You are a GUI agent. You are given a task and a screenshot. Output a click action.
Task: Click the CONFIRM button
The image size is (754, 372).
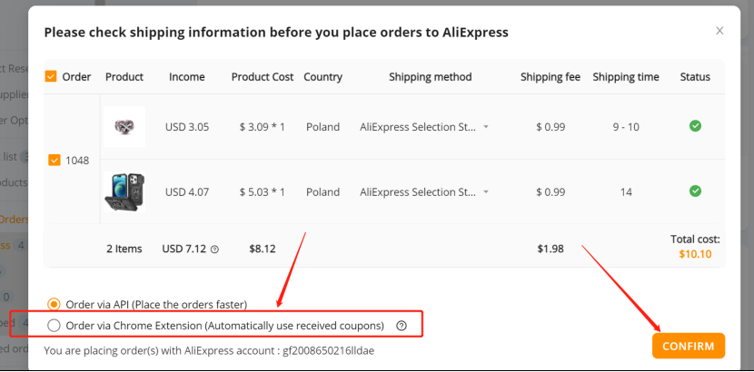[x=688, y=346]
